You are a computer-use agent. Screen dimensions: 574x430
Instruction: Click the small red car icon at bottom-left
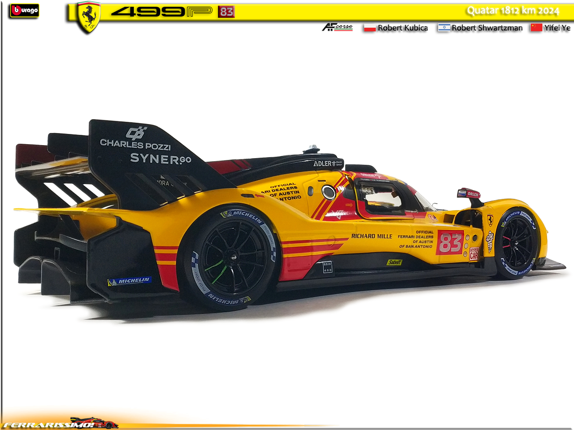pyautogui.click(x=94, y=422)
